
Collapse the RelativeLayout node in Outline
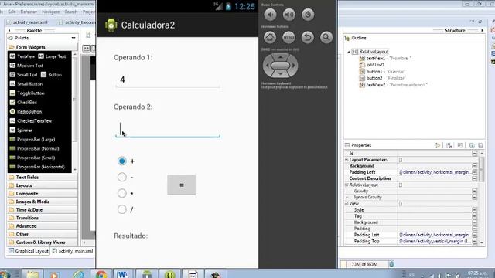[x=349, y=52]
